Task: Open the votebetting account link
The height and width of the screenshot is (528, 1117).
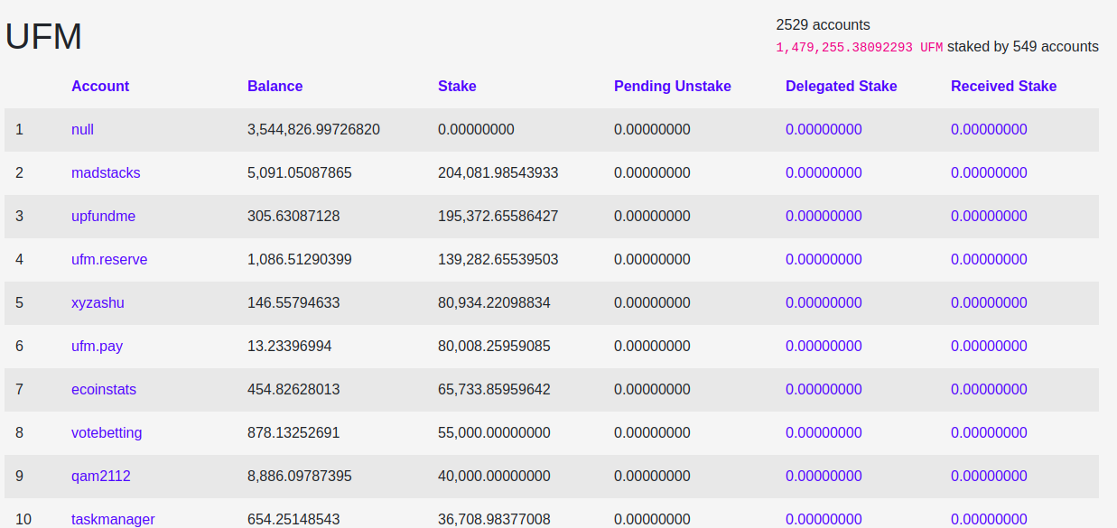Action: pos(107,433)
